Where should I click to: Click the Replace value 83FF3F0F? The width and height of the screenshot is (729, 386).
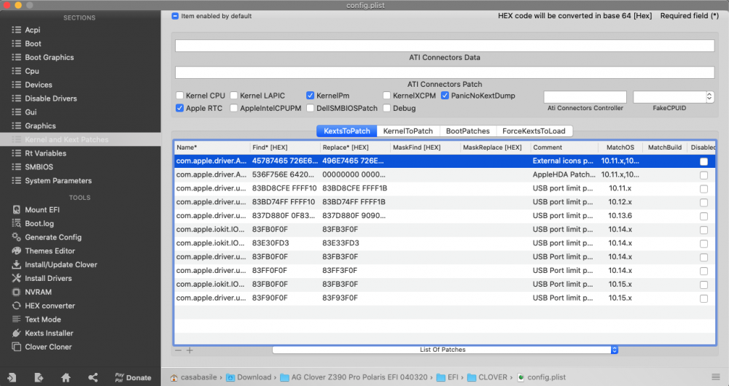(340, 271)
